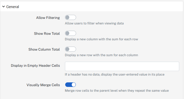Click the gray knob of the Show Row Total switch
Image resolution: width=184 pixels, height=99 pixels.
point(67,33)
